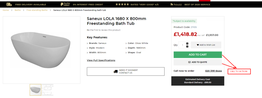Open the Free-standing Baths breadcrumb
The width and height of the screenshot is (262, 98).
click(37, 10)
